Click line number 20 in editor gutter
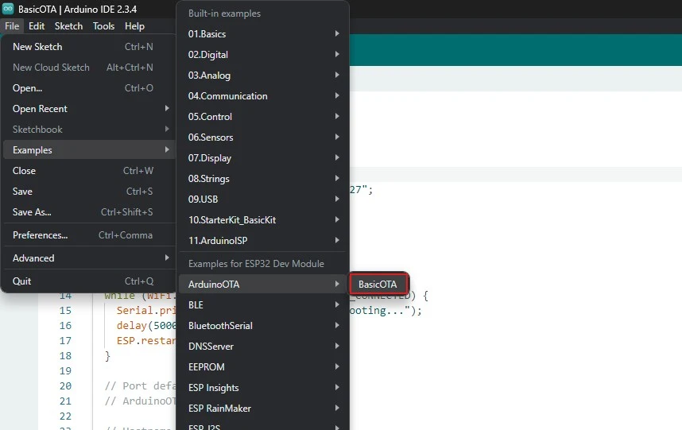The image size is (682, 430). (65, 386)
